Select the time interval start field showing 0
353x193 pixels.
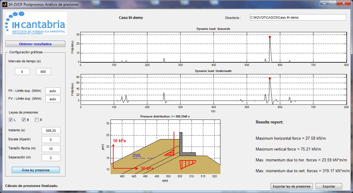pyautogui.click(x=22, y=72)
